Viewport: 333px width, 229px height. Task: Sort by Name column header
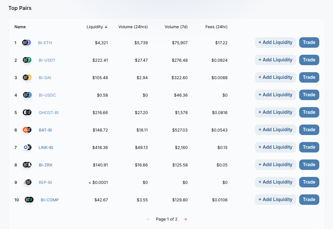20,27
